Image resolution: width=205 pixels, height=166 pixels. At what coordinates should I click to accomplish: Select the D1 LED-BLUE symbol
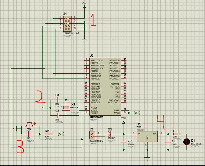[x=186, y=142]
